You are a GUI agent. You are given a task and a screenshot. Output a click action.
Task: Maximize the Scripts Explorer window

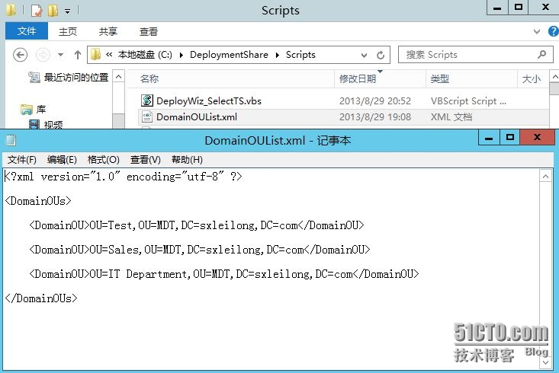(519, 8)
